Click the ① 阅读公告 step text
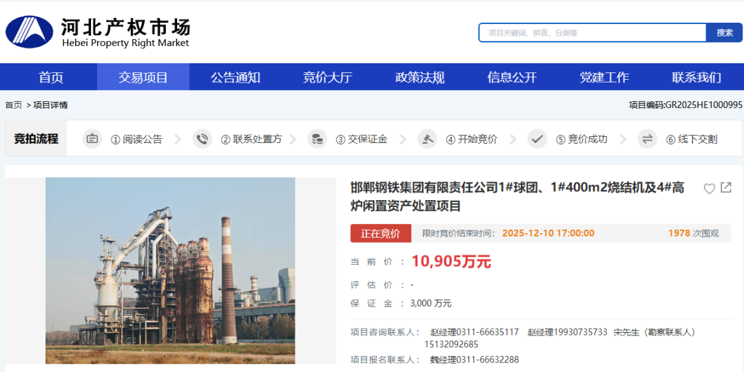744x372 pixels. (x=136, y=140)
